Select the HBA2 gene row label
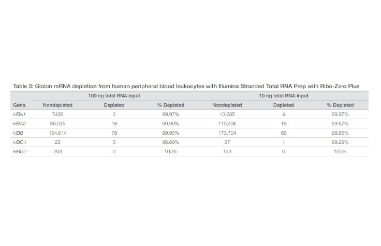The image size is (381, 246). pyautogui.click(x=20, y=123)
